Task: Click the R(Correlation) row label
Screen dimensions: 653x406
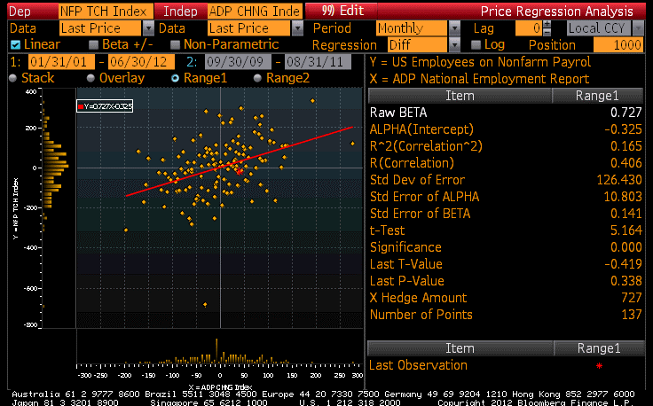Action: point(412,163)
